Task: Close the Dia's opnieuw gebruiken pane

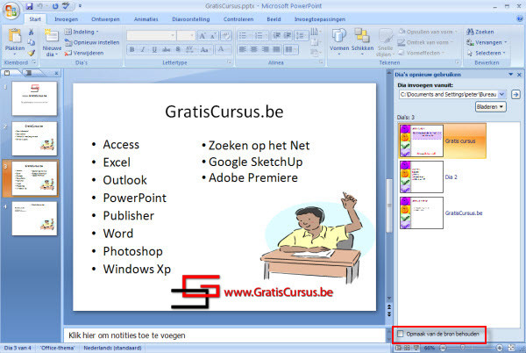Action: coord(519,75)
